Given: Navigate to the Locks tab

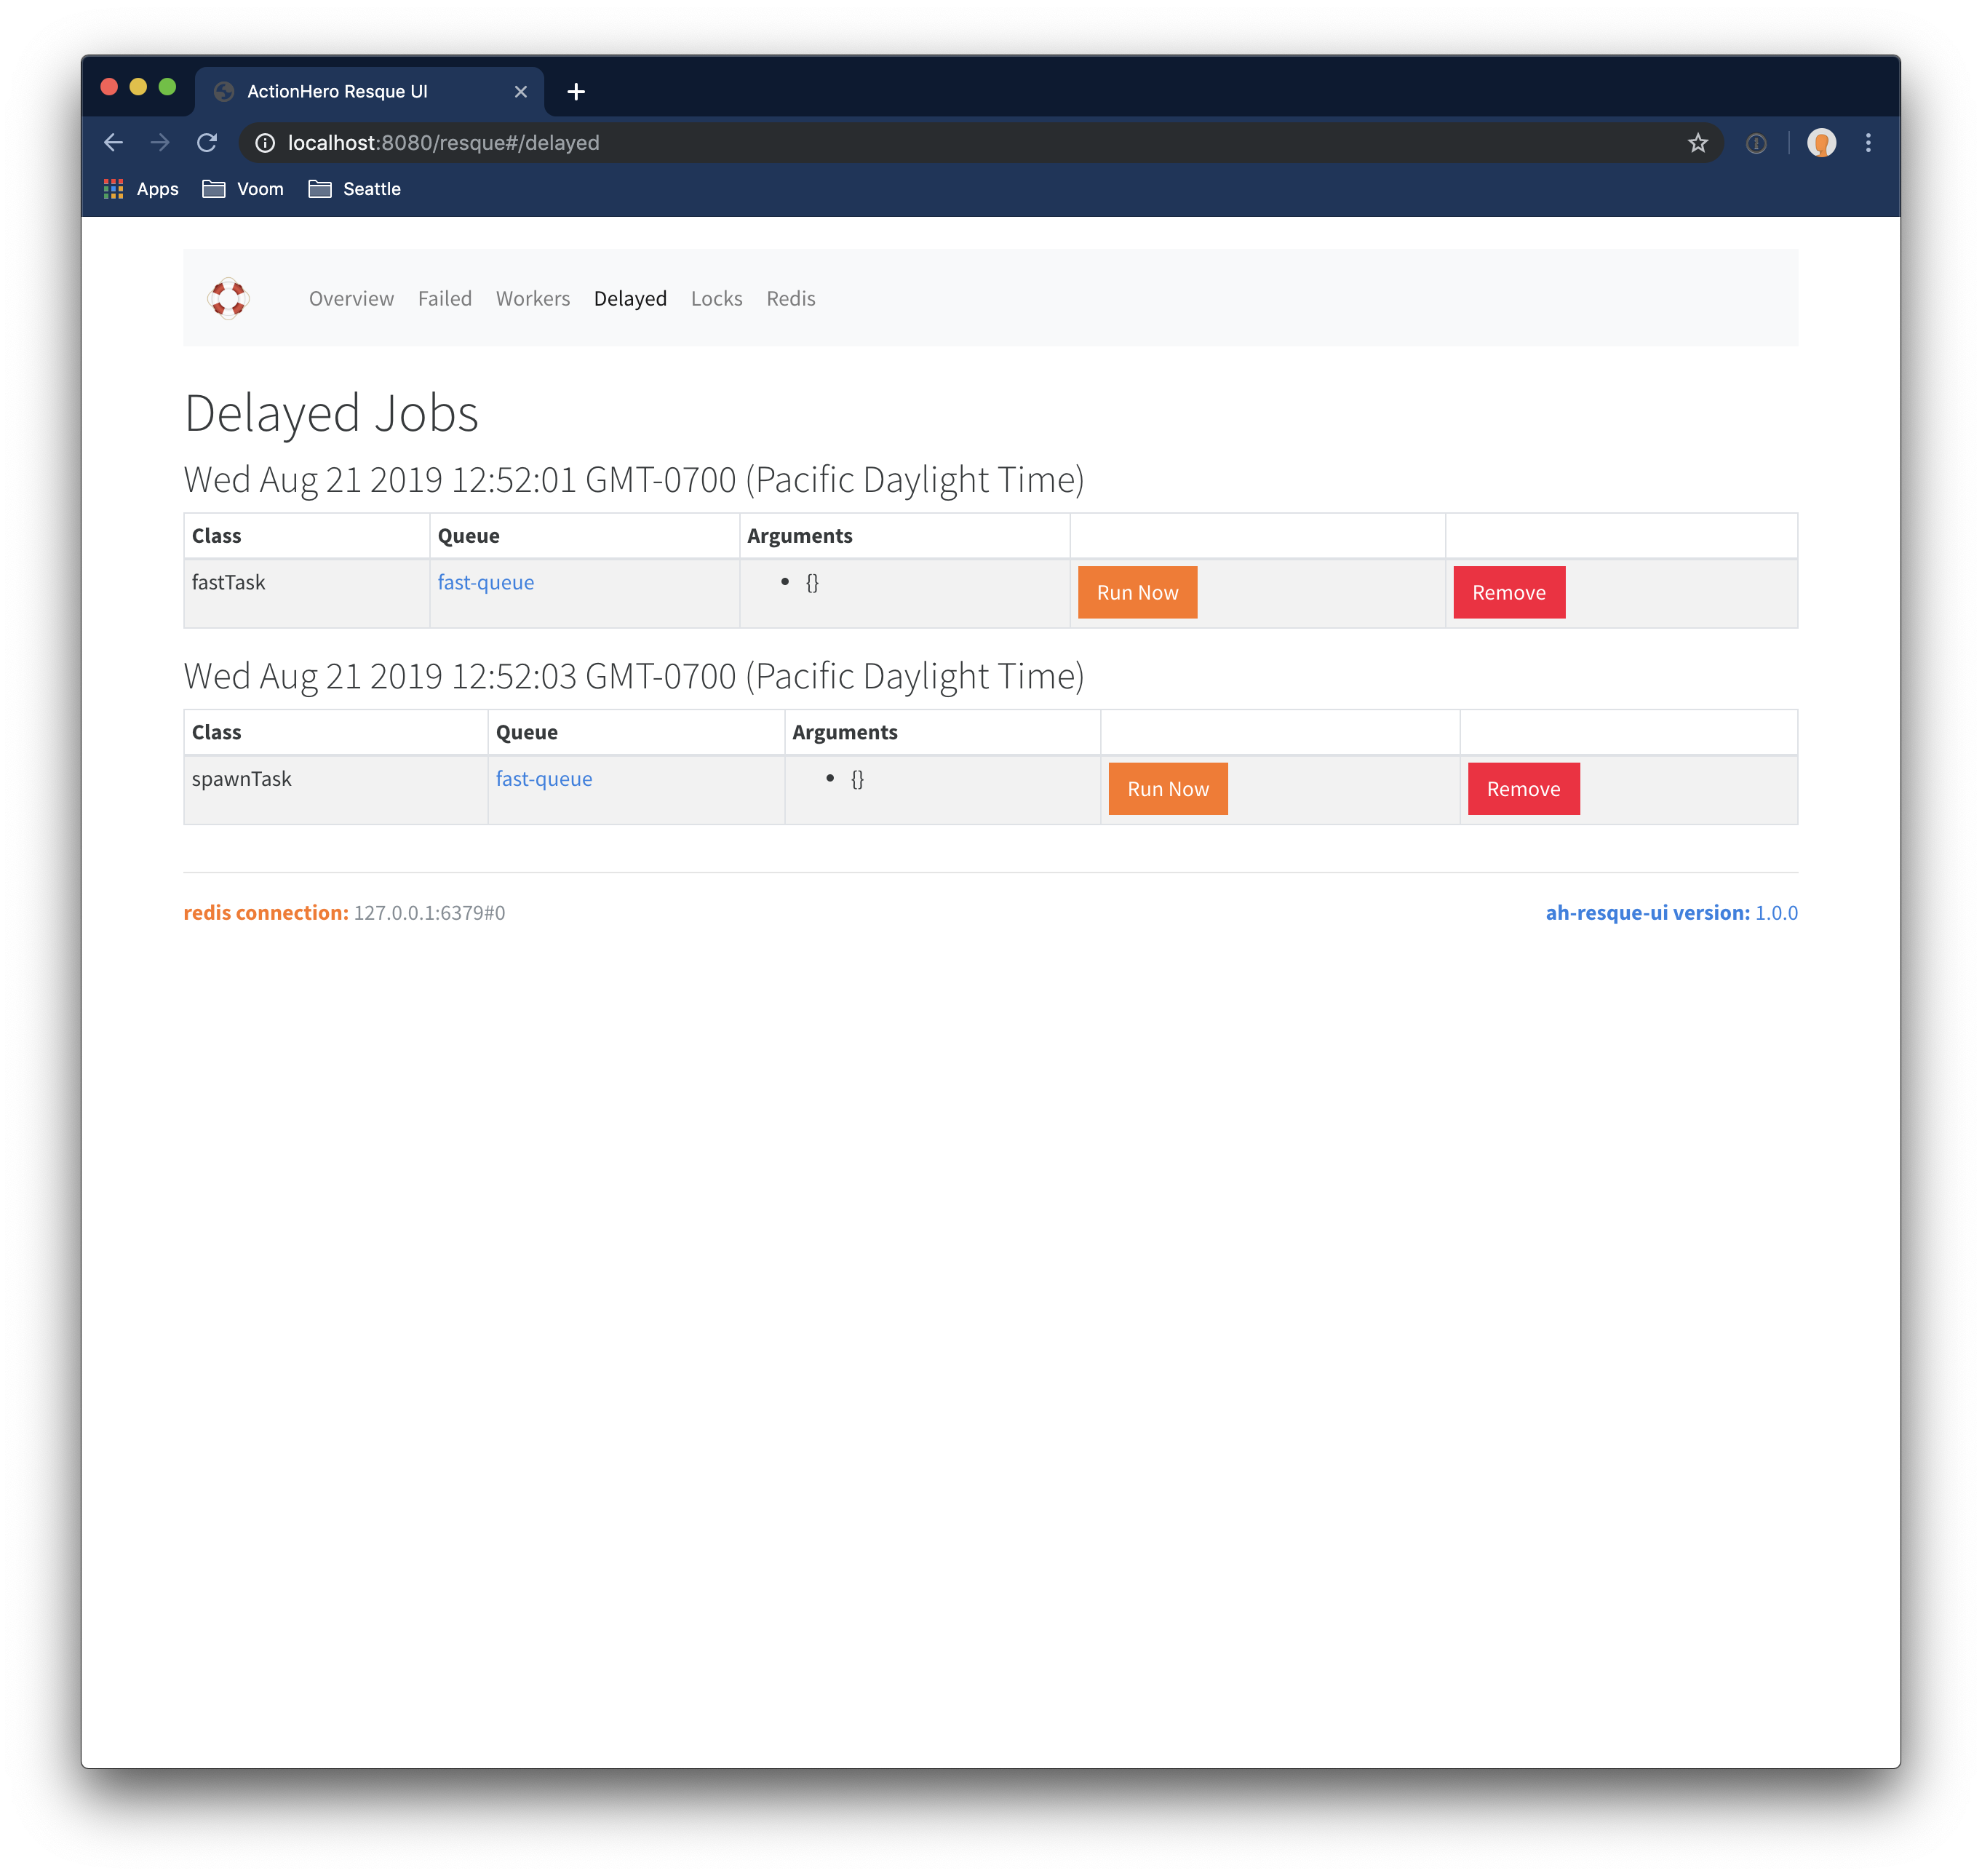Looking at the screenshot, I should [716, 298].
